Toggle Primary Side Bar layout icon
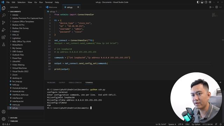 coord(198,2)
